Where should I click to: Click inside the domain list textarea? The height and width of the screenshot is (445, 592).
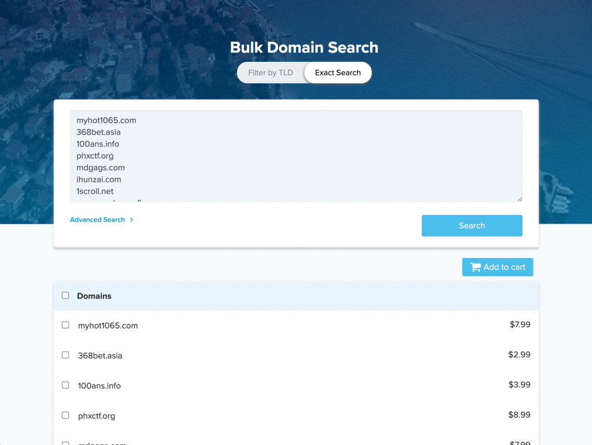(296, 156)
